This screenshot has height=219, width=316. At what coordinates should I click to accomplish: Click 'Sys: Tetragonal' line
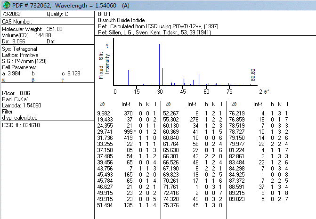tap(20, 49)
